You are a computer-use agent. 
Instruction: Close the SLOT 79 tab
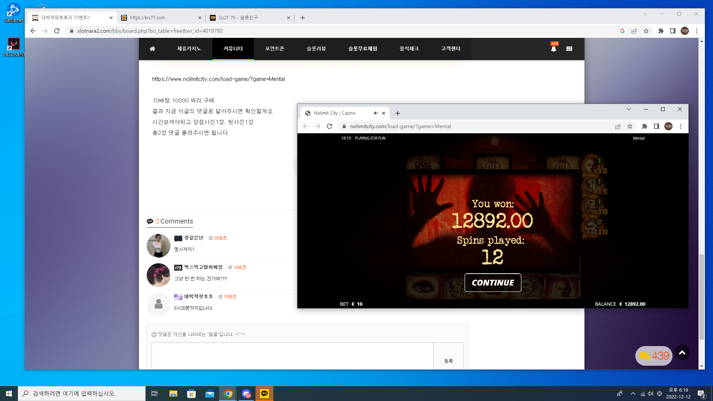tap(289, 18)
